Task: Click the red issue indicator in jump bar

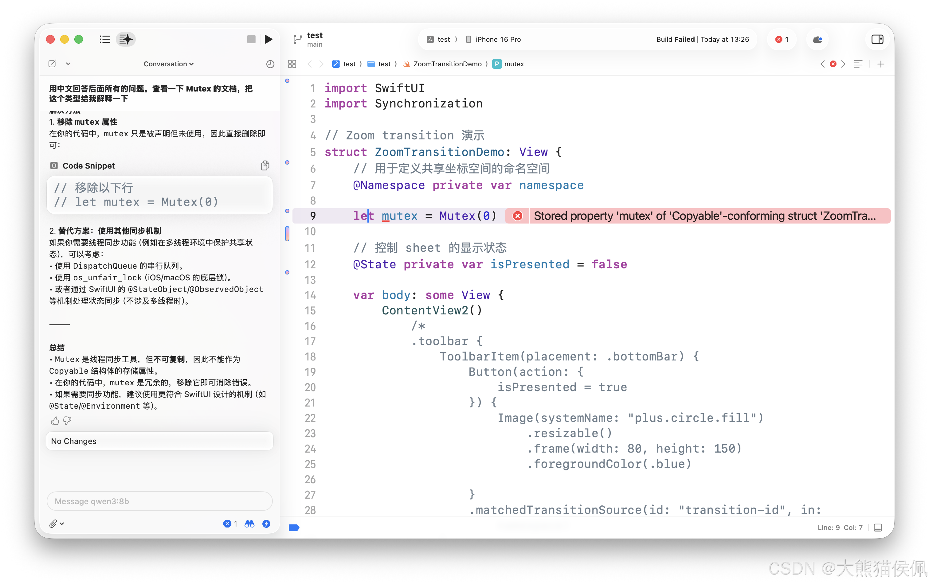Action: (x=833, y=64)
